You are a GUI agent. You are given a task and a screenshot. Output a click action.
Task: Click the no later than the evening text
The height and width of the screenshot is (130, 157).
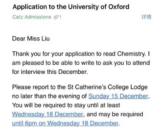pos(50,96)
